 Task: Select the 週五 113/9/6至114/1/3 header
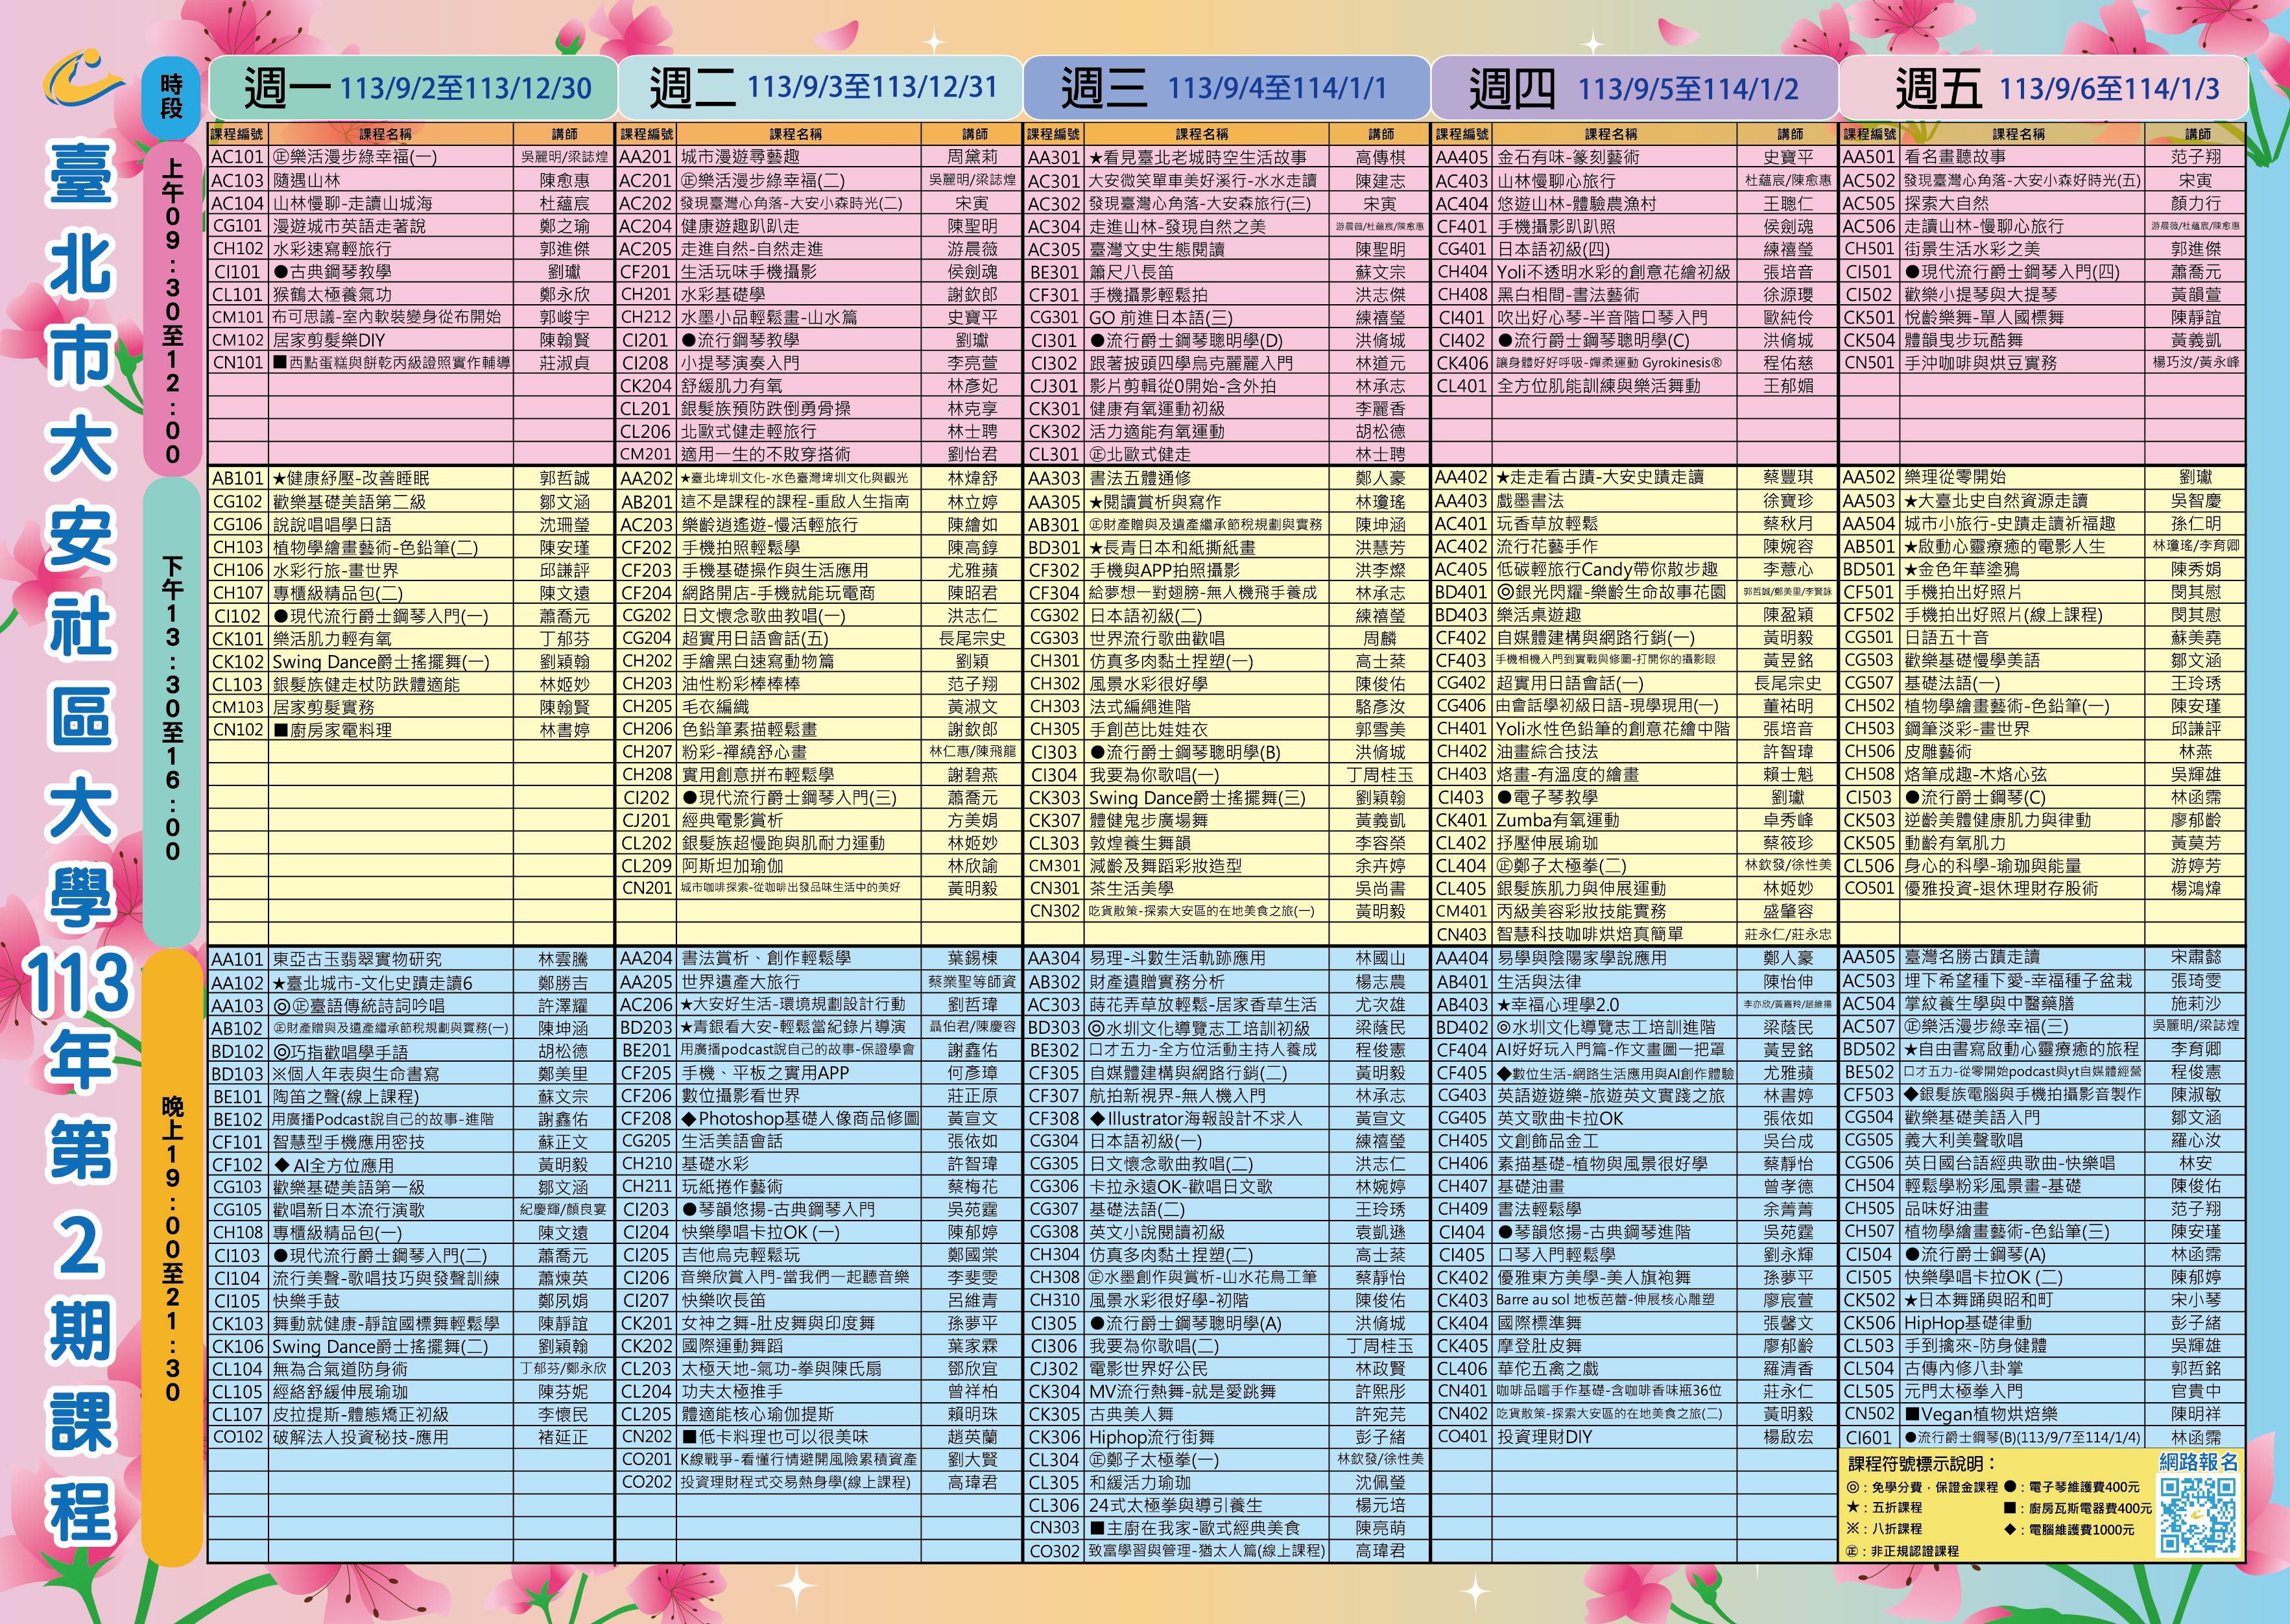[x=2043, y=88]
